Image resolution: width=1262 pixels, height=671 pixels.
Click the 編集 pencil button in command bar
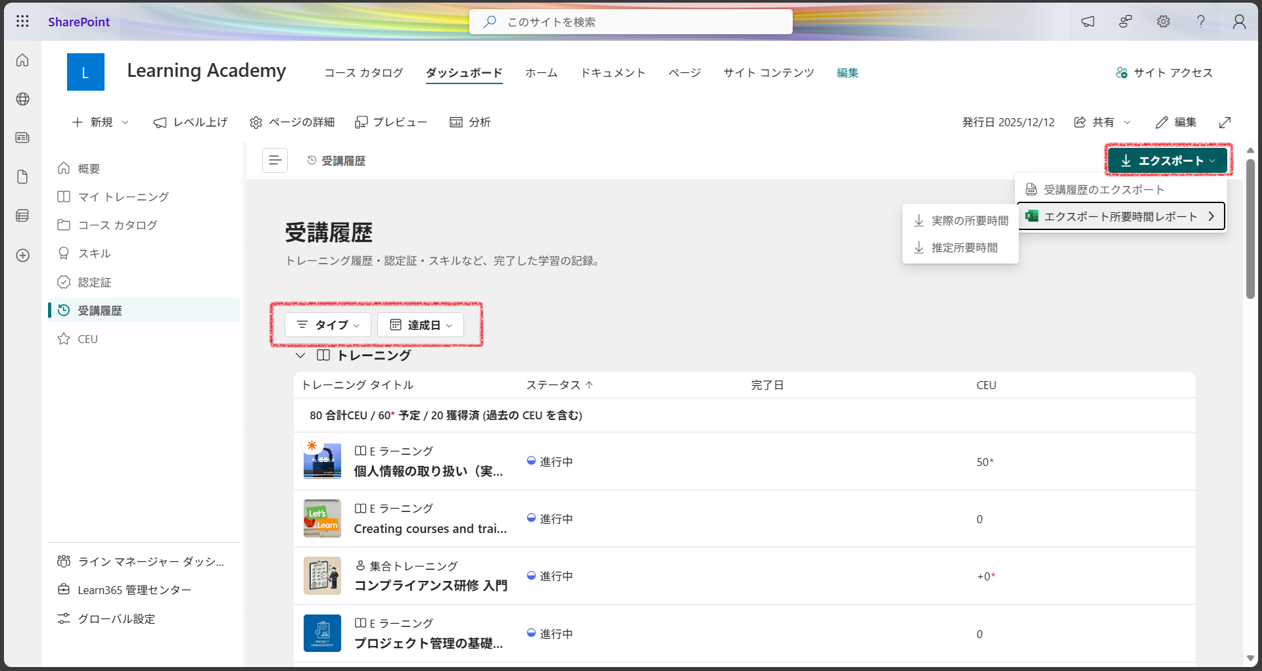[x=1176, y=122]
